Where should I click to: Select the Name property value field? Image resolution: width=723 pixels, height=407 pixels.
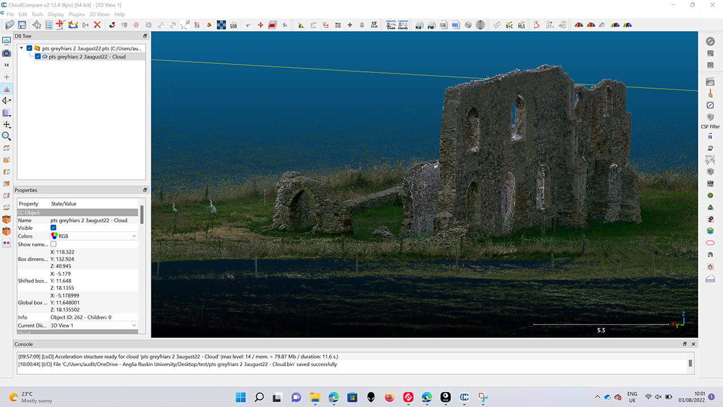tap(94, 220)
